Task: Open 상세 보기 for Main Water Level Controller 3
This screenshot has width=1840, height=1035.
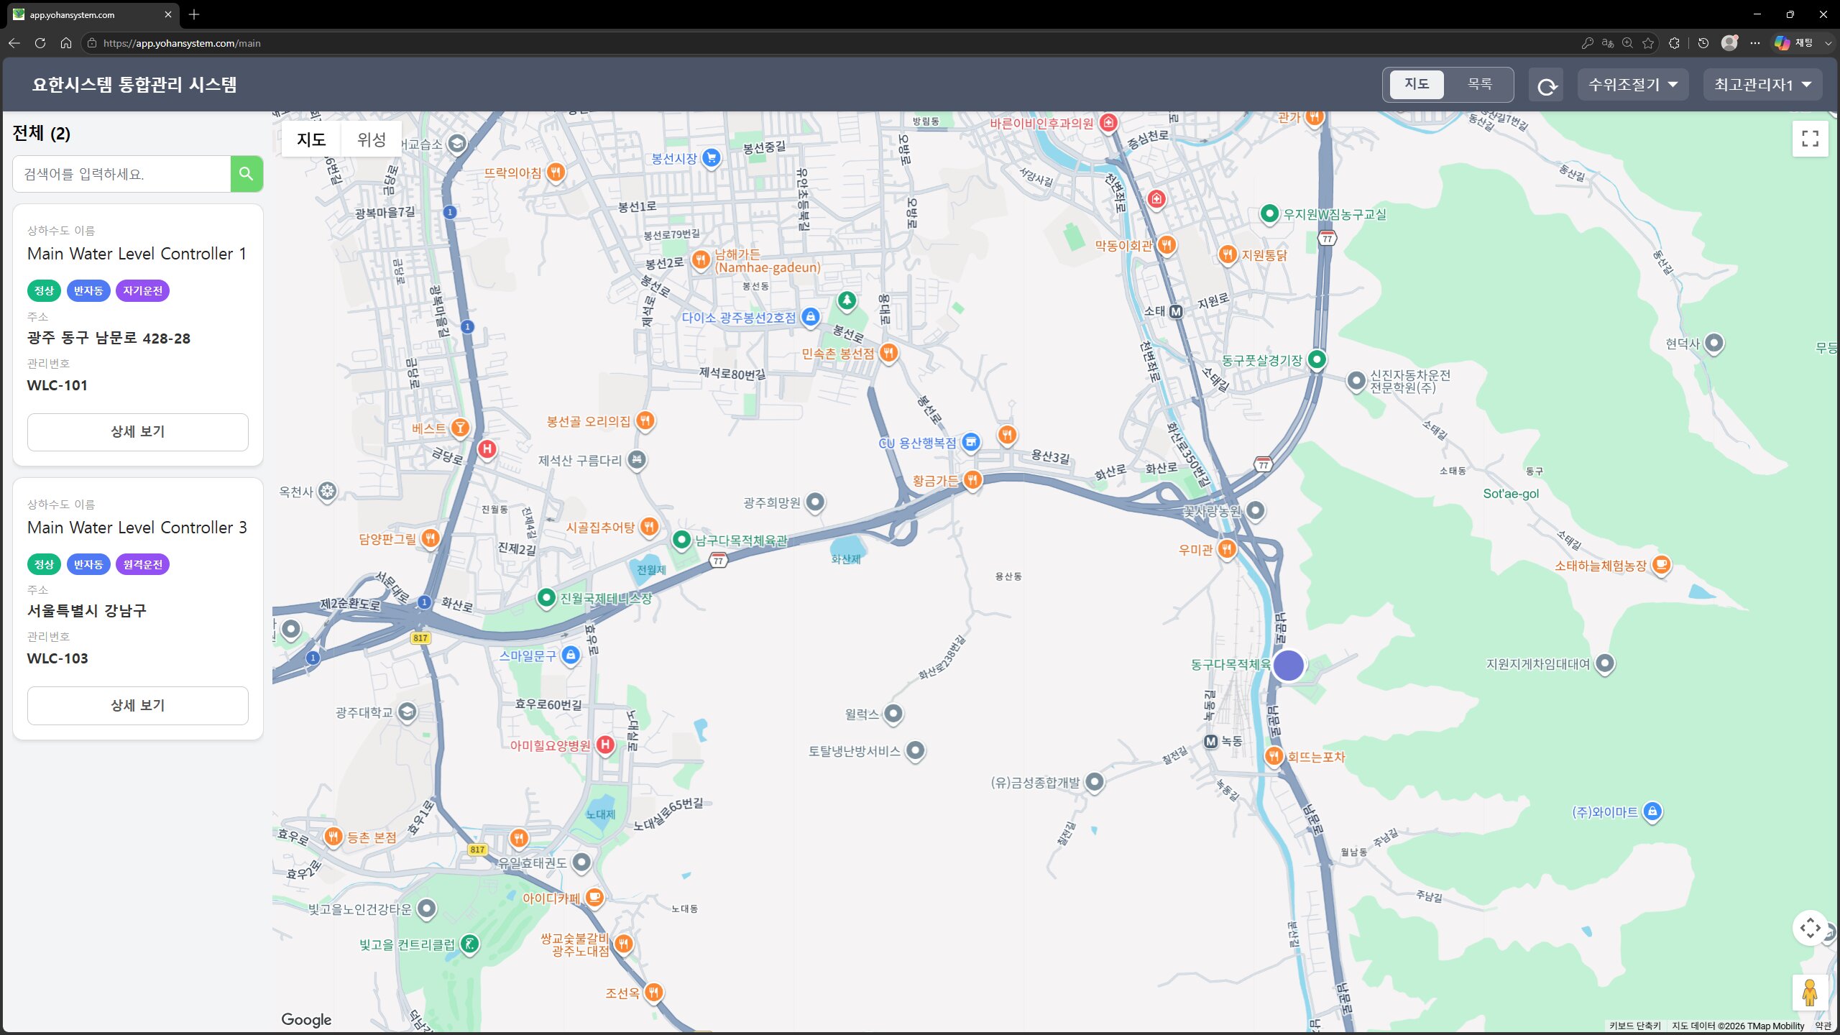Action: pos(138,706)
